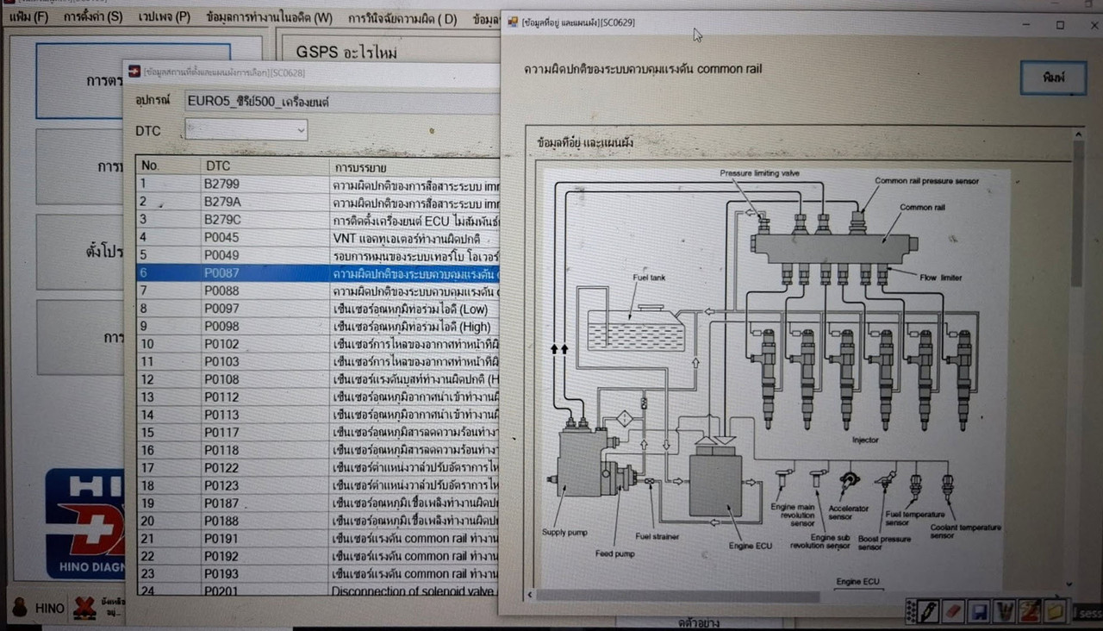Image resolution: width=1103 pixels, height=631 pixels.
Task: Click the red X disconnected status icon
Action: click(84, 608)
